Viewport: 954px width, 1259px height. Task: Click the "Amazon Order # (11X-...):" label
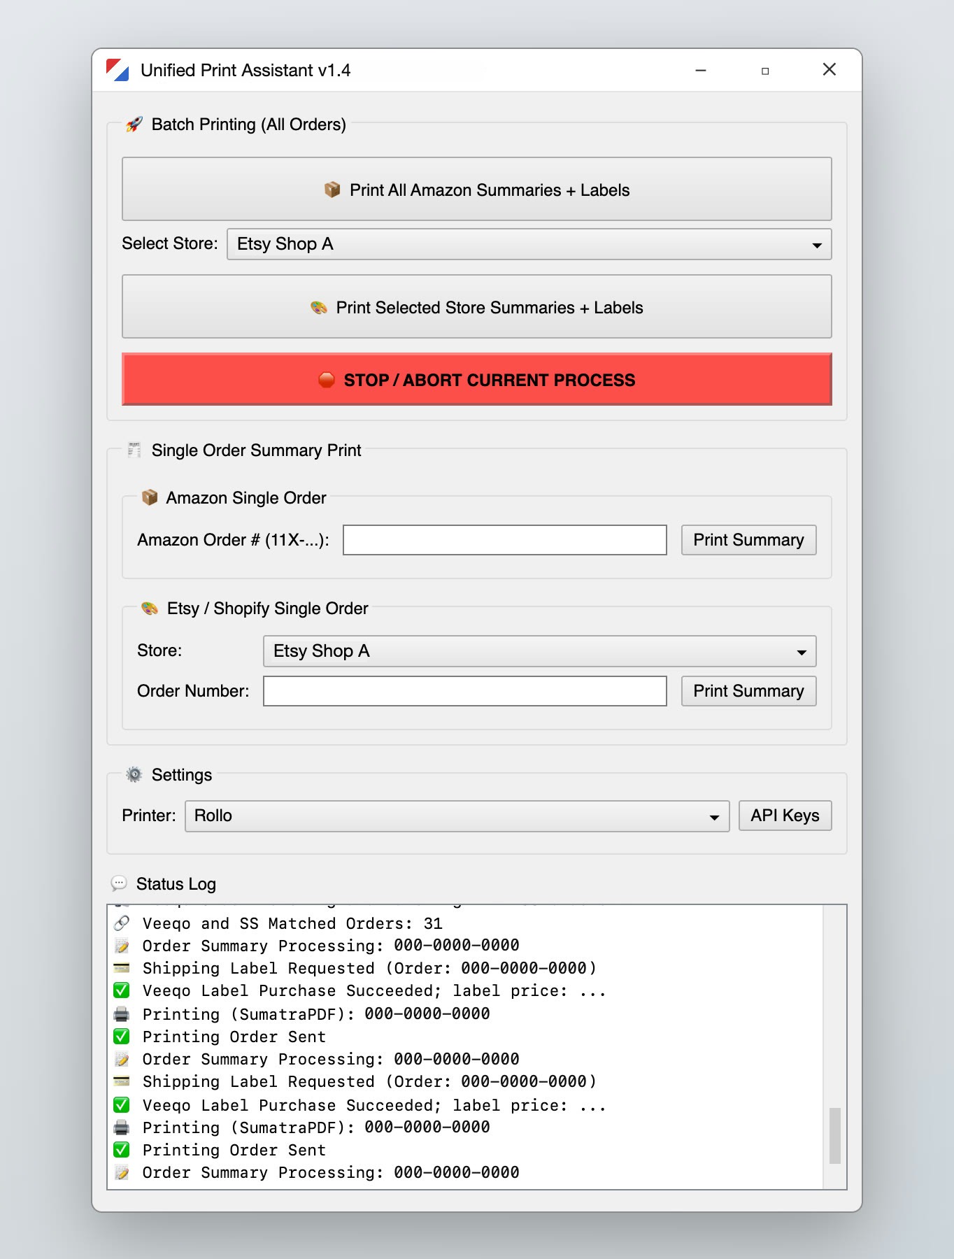tap(234, 540)
